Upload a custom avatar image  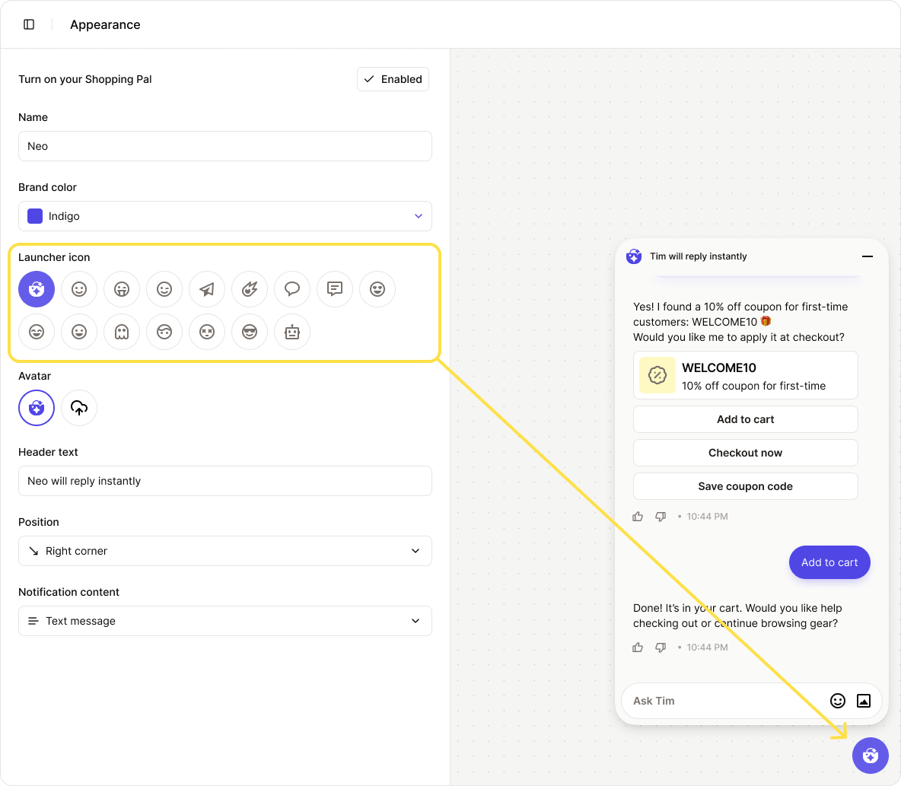[x=78, y=408]
